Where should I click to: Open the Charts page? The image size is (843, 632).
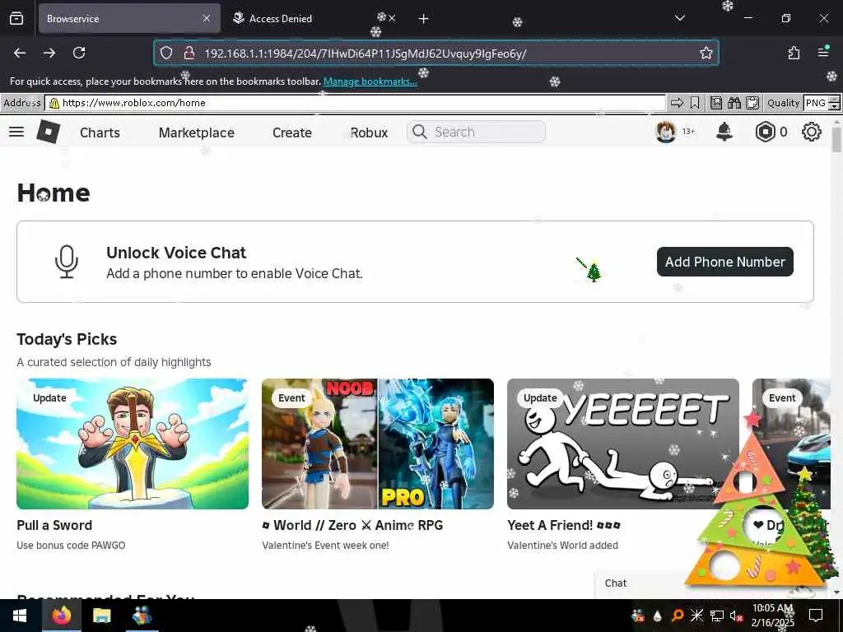click(x=100, y=132)
